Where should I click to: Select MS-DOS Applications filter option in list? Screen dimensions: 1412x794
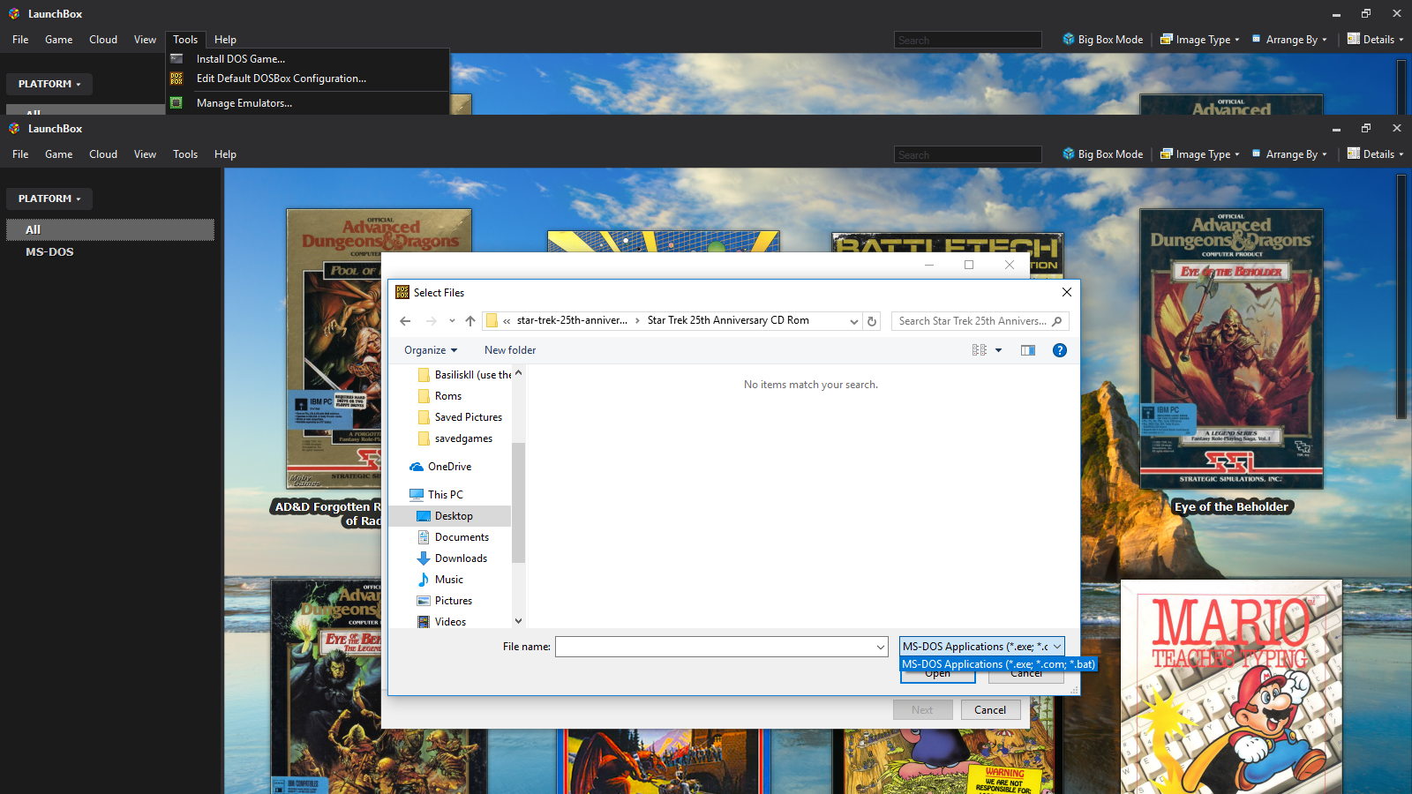[x=998, y=664]
